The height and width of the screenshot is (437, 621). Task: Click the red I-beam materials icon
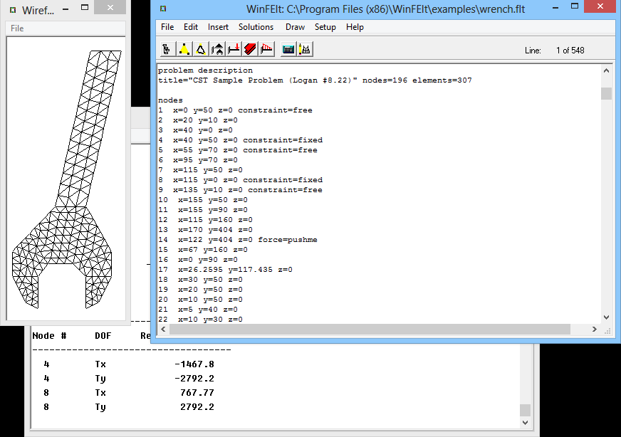pyautogui.click(x=250, y=49)
